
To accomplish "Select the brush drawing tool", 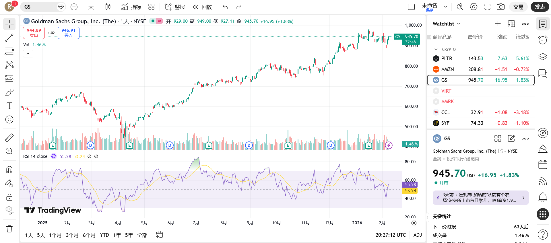I will 9,92.
